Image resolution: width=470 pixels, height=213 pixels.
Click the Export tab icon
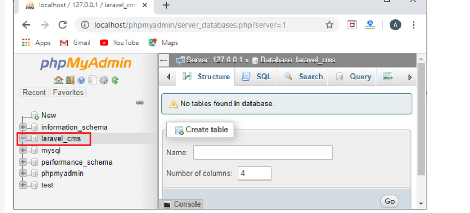pos(388,77)
